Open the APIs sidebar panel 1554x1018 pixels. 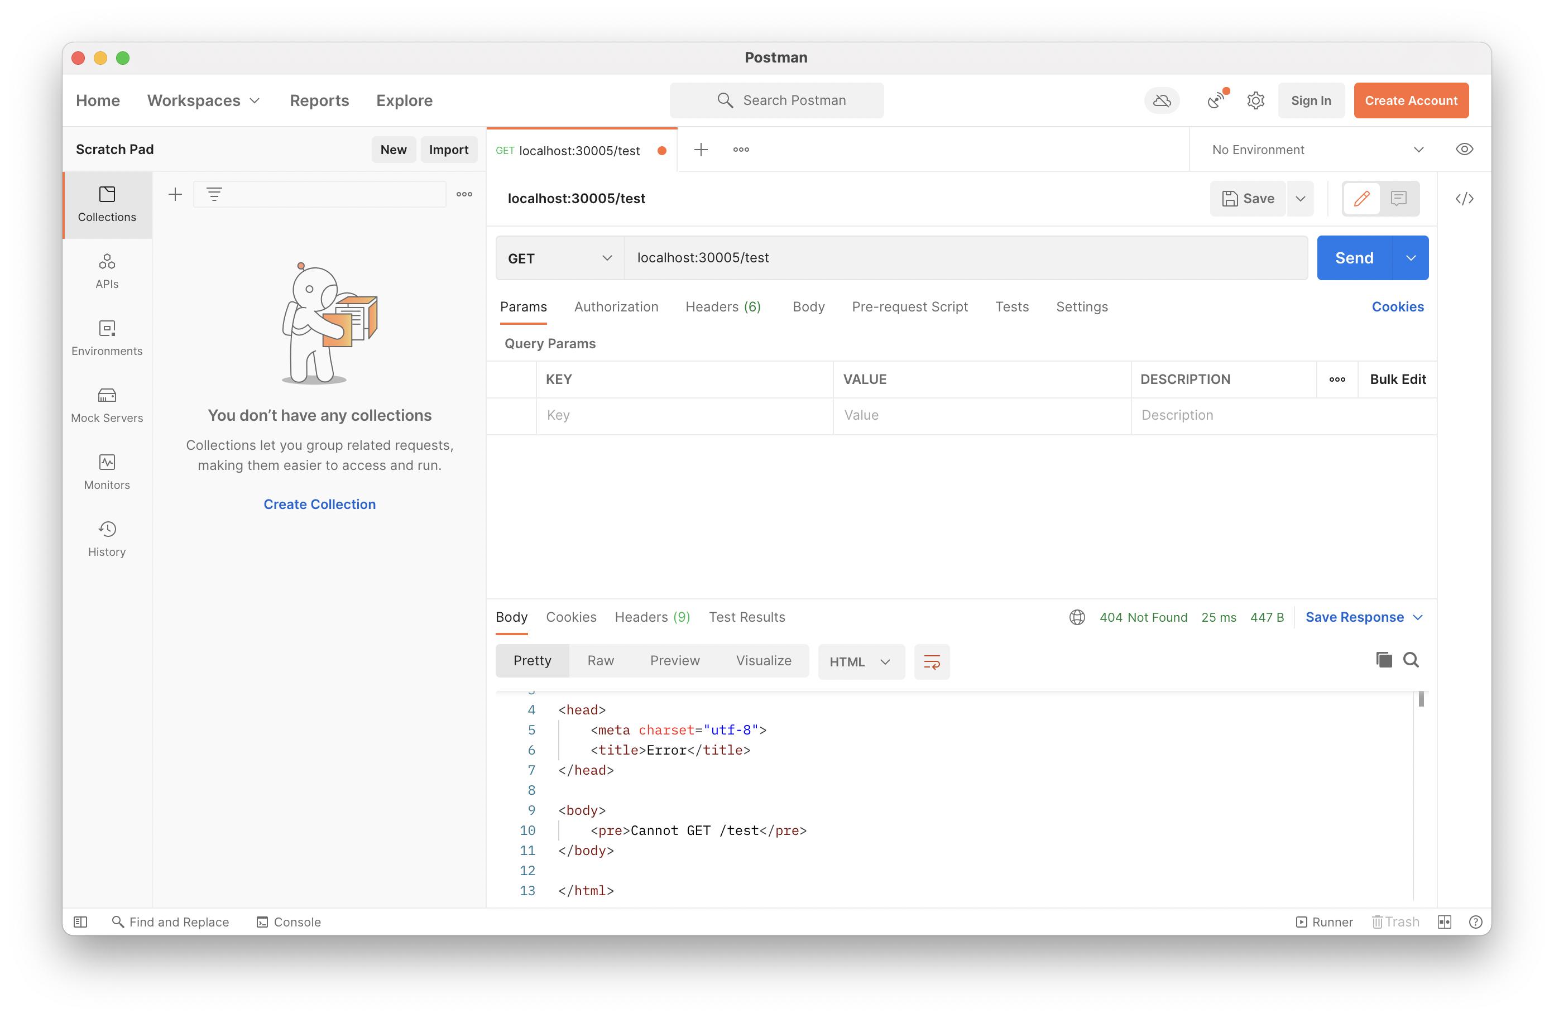tap(107, 271)
